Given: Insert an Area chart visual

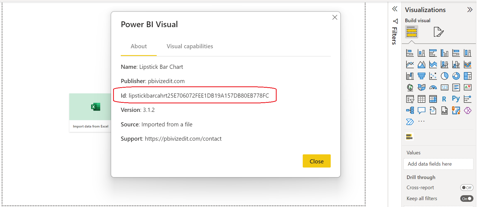Looking at the screenshot, I should pyautogui.click(x=421, y=64).
